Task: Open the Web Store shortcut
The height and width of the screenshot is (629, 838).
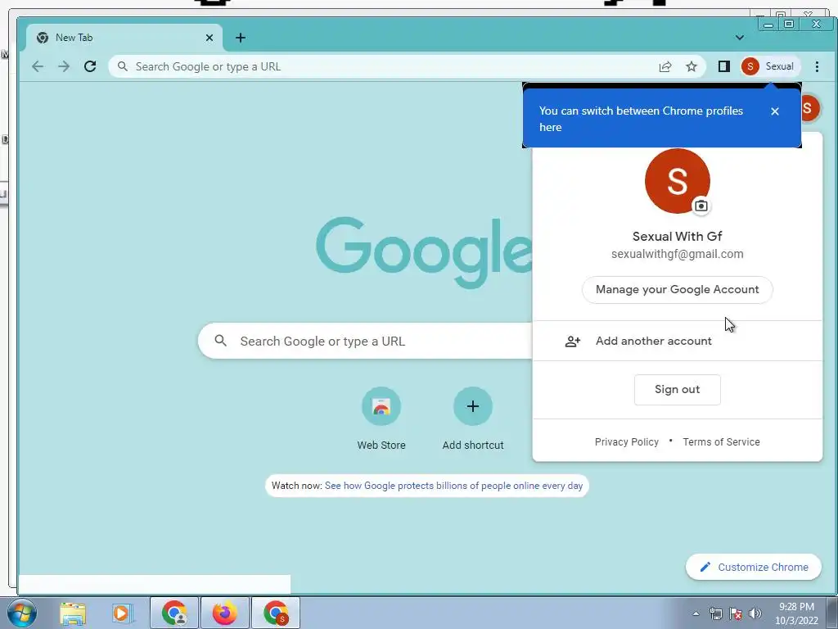Action: 381,419
